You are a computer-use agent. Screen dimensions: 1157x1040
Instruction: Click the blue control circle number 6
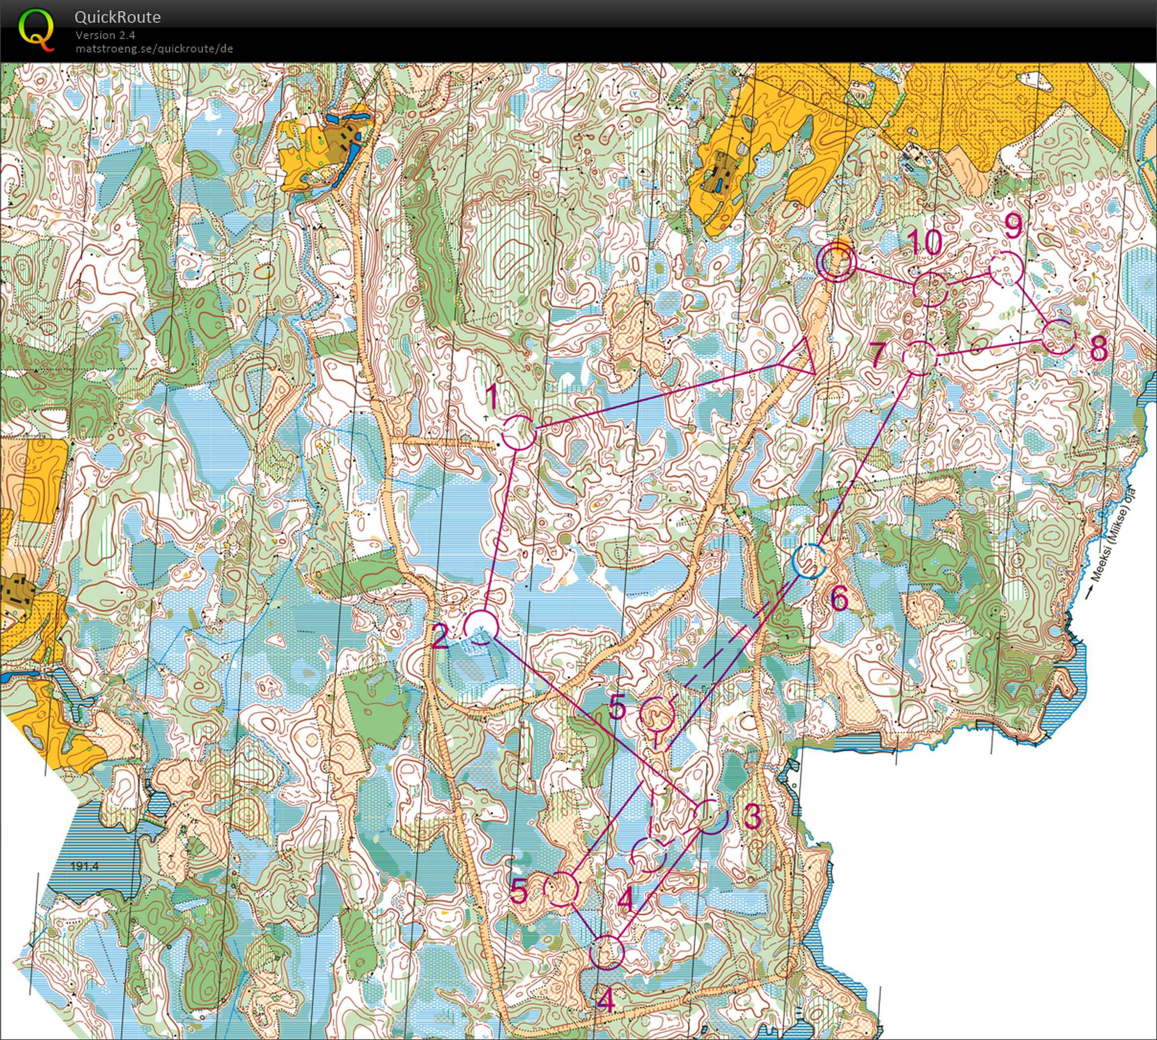[810, 561]
